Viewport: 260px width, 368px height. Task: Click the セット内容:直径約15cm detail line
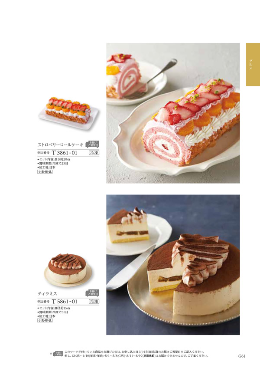54,308
